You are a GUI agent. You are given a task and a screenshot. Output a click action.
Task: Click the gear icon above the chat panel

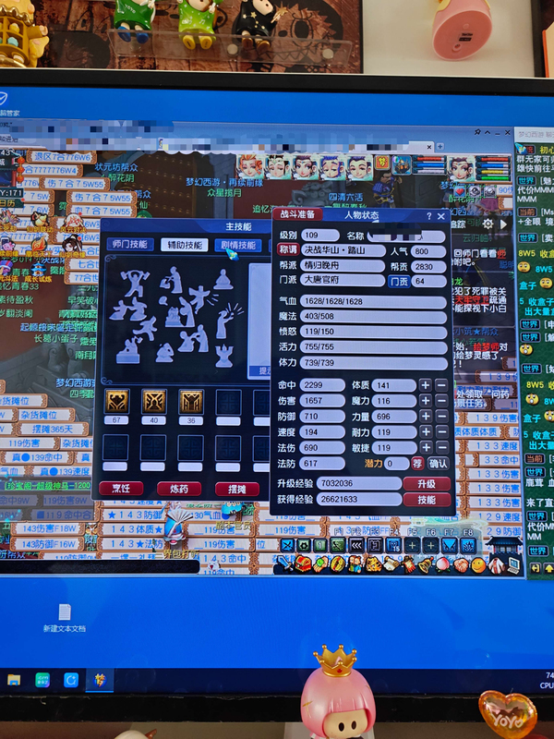tap(488, 224)
